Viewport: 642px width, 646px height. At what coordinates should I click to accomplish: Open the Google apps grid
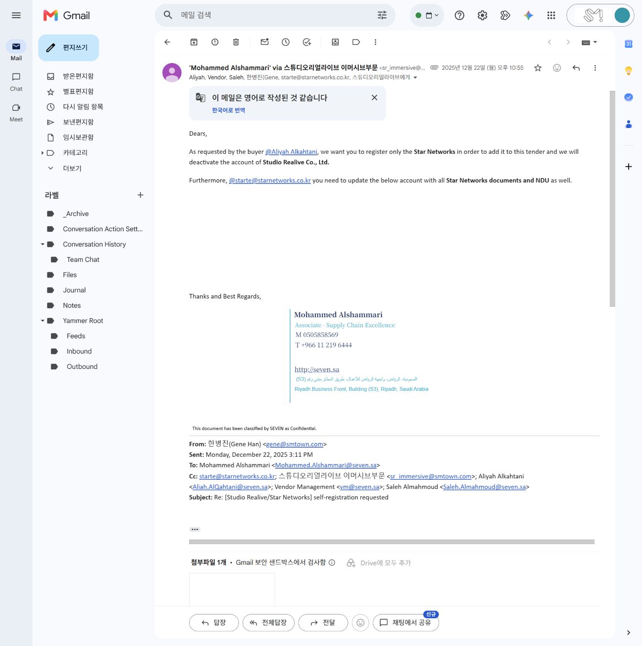(x=551, y=15)
